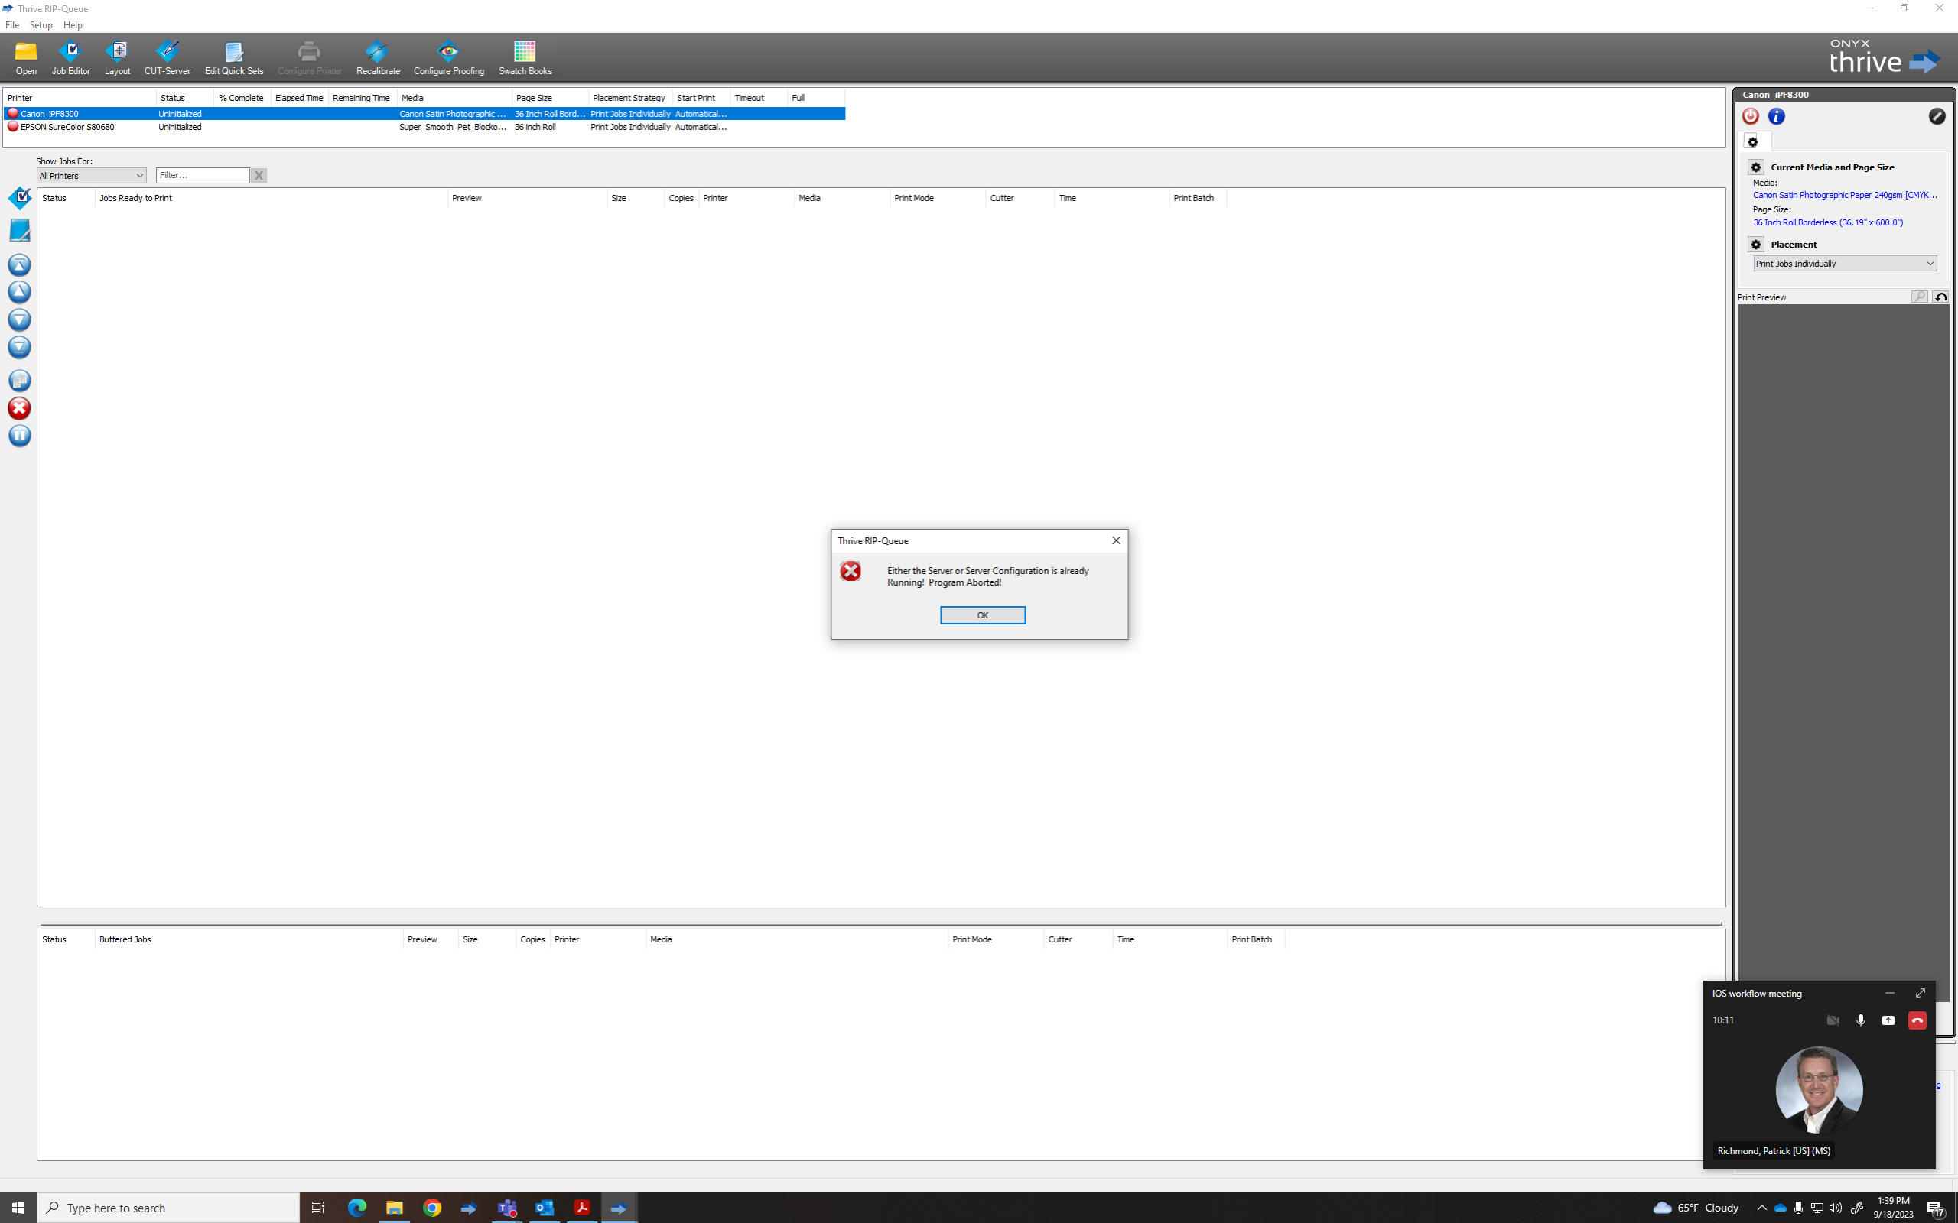
Task: Click the Windows Start button
Action: [18, 1208]
